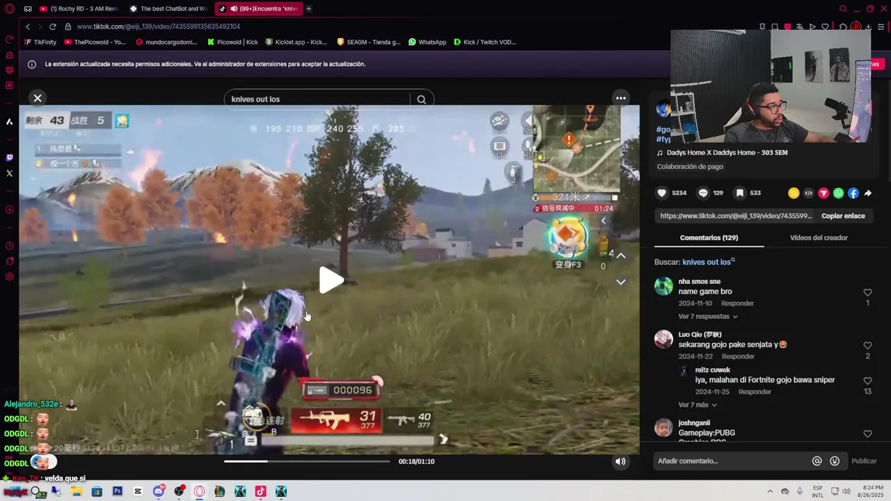Save video with bookmark icon showing 533

740,193
